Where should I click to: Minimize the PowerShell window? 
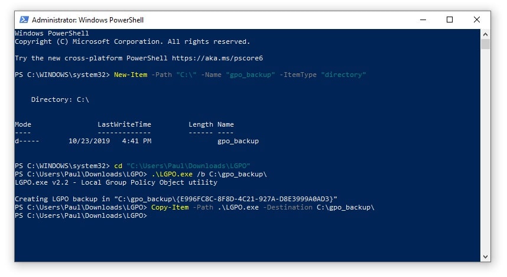pyautogui.click(x=422, y=20)
